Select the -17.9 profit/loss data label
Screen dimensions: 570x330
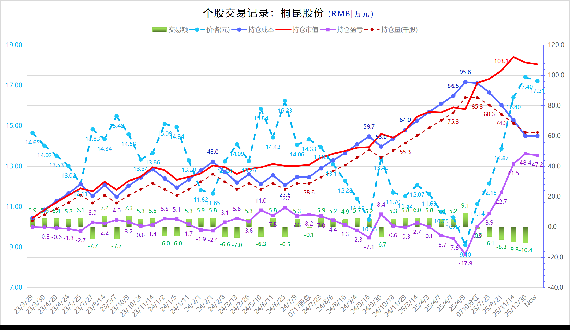coord(465,263)
